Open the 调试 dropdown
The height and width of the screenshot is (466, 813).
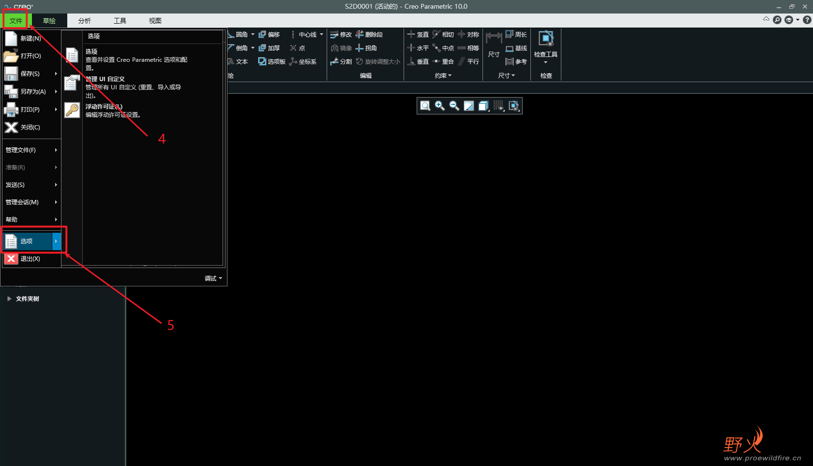[213, 279]
